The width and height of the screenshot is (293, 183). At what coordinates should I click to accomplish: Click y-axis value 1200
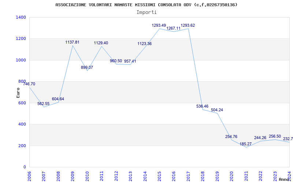point(21,39)
